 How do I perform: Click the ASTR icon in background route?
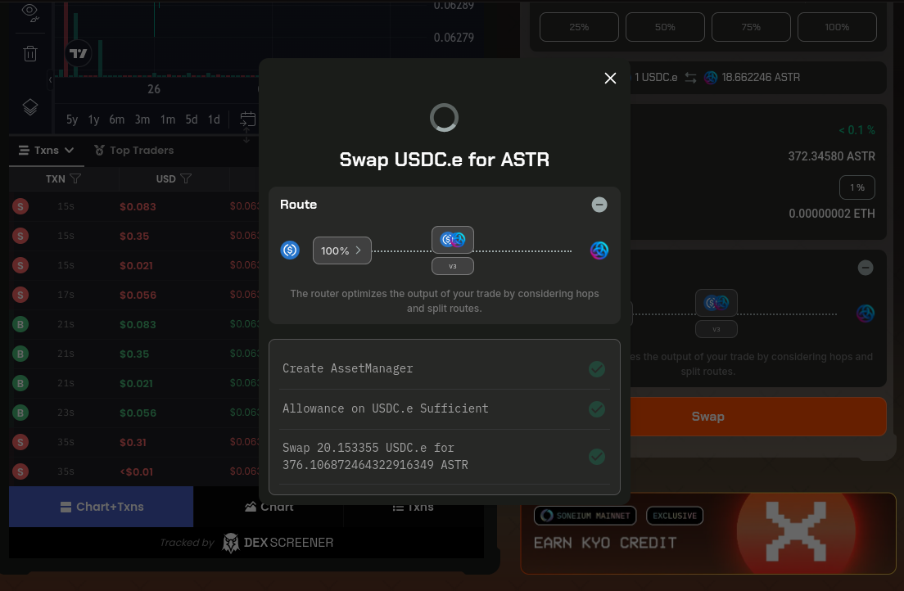[x=865, y=313]
